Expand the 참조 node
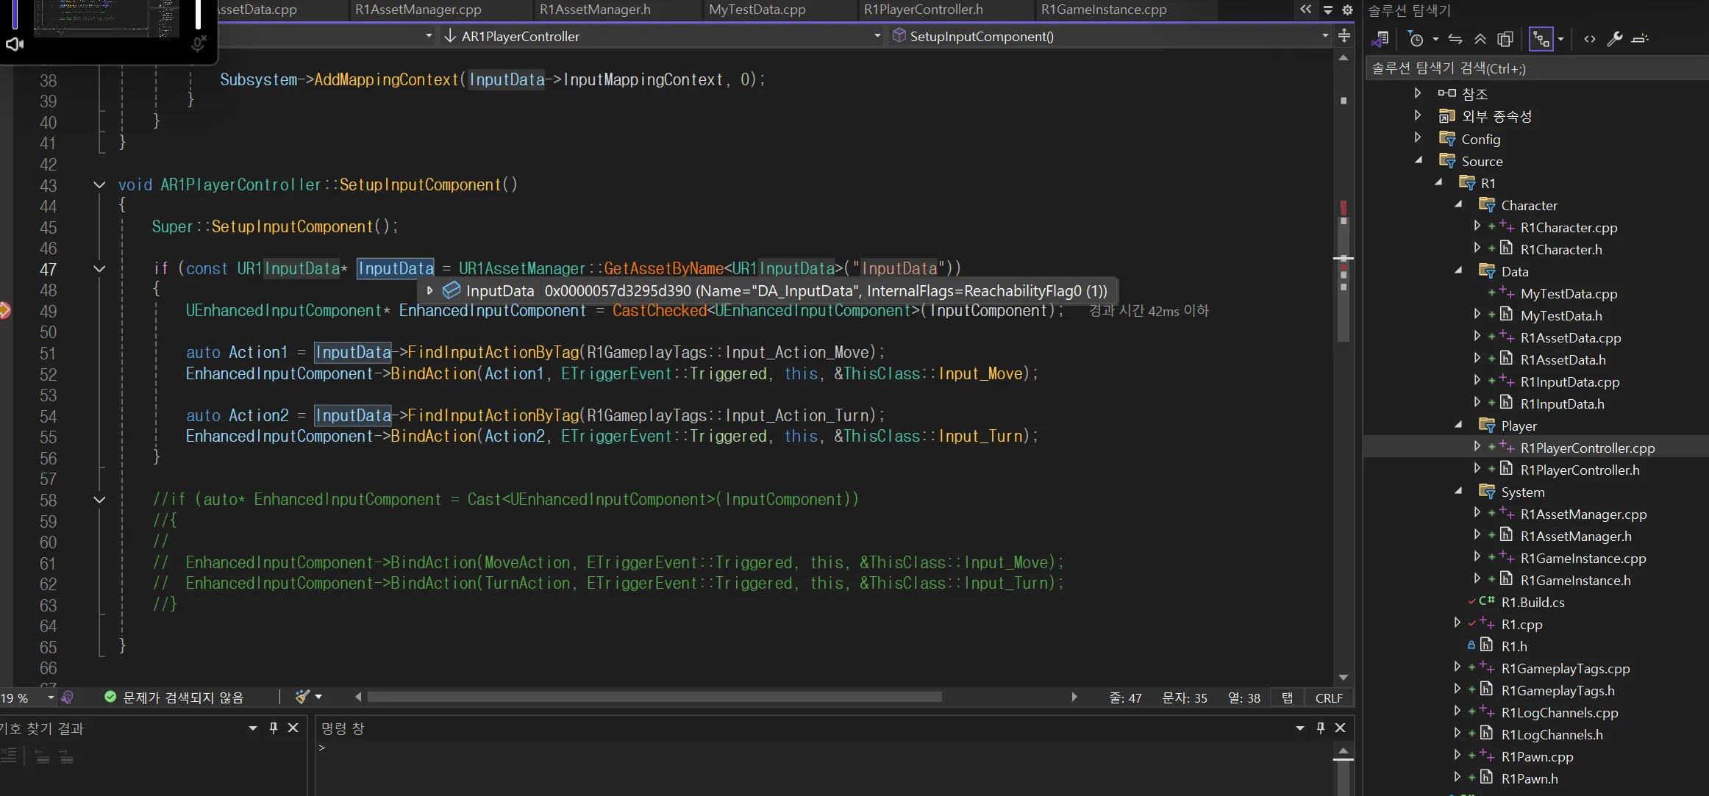 pos(1418,93)
